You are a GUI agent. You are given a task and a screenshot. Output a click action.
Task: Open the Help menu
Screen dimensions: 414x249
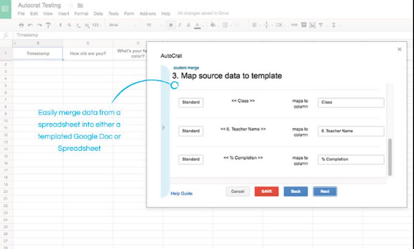pyautogui.click(x=166, y=13)
